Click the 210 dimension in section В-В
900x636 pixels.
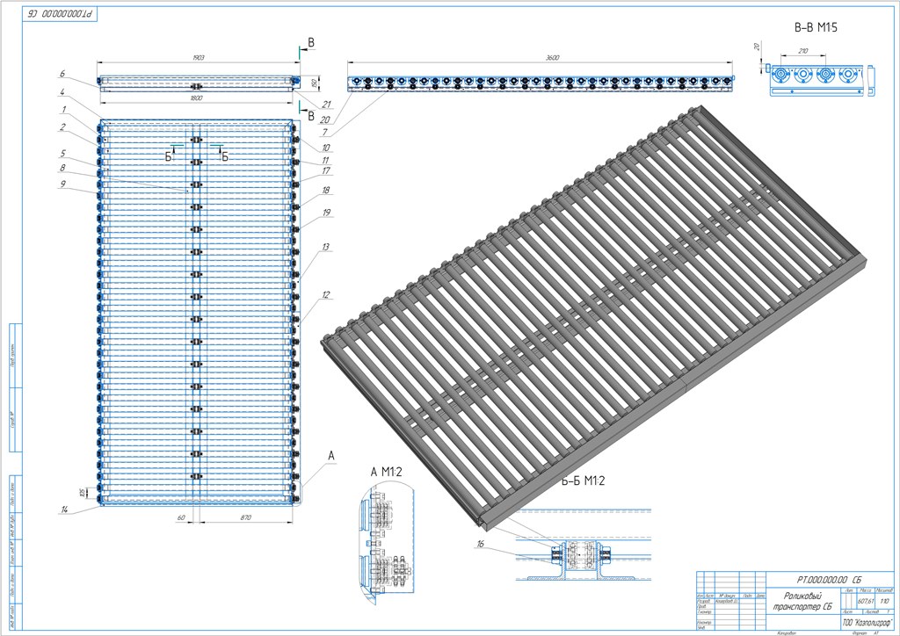pos(802,51)
